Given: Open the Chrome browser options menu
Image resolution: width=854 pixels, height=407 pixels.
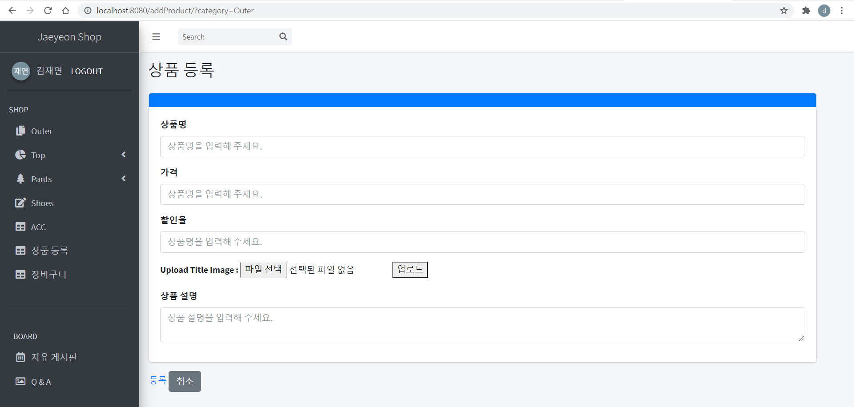Looking at the screenshot, I should tap(842, 10).
